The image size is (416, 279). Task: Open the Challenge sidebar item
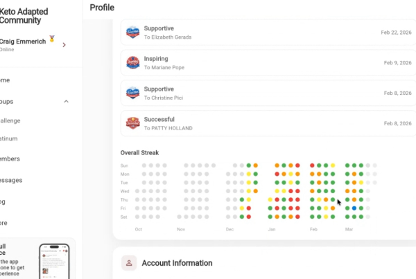point(10,120)
